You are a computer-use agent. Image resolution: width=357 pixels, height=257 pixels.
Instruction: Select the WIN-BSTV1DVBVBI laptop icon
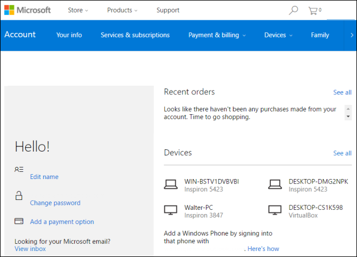(x=170, y=185)
